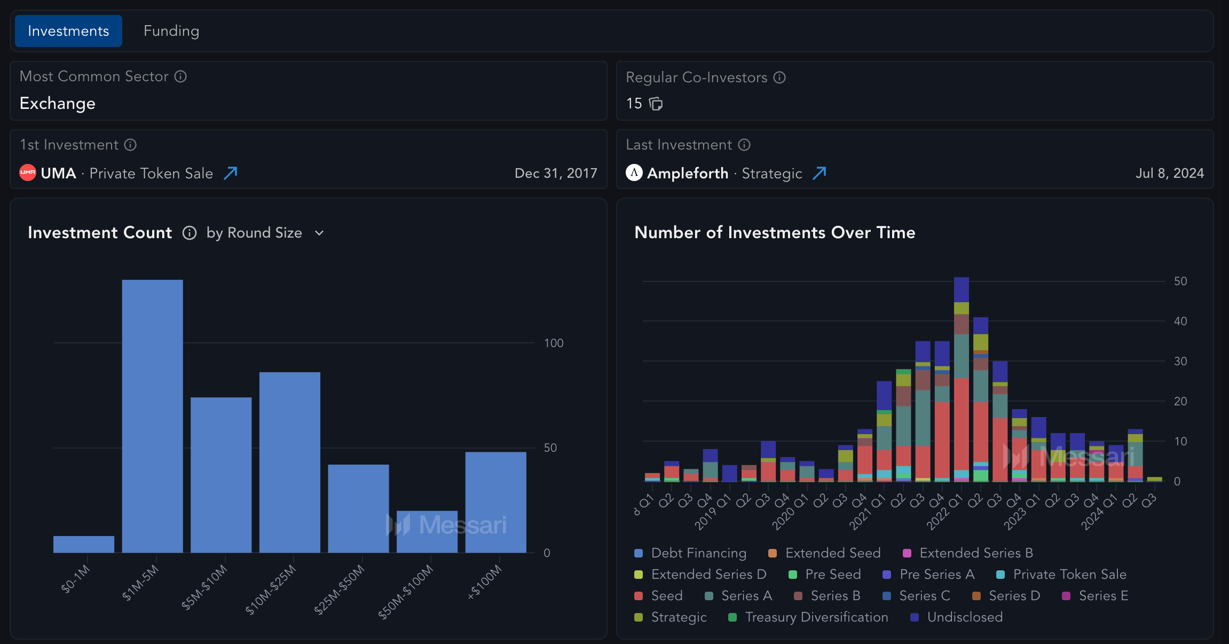Click the Ampleforth project logo icon
Image resolution: width=1229 pixels, height=644 pixels.
tap(633, 172)
